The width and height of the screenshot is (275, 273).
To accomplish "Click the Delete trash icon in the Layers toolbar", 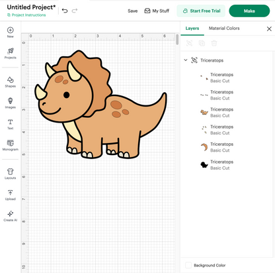I will pos(214,43).
